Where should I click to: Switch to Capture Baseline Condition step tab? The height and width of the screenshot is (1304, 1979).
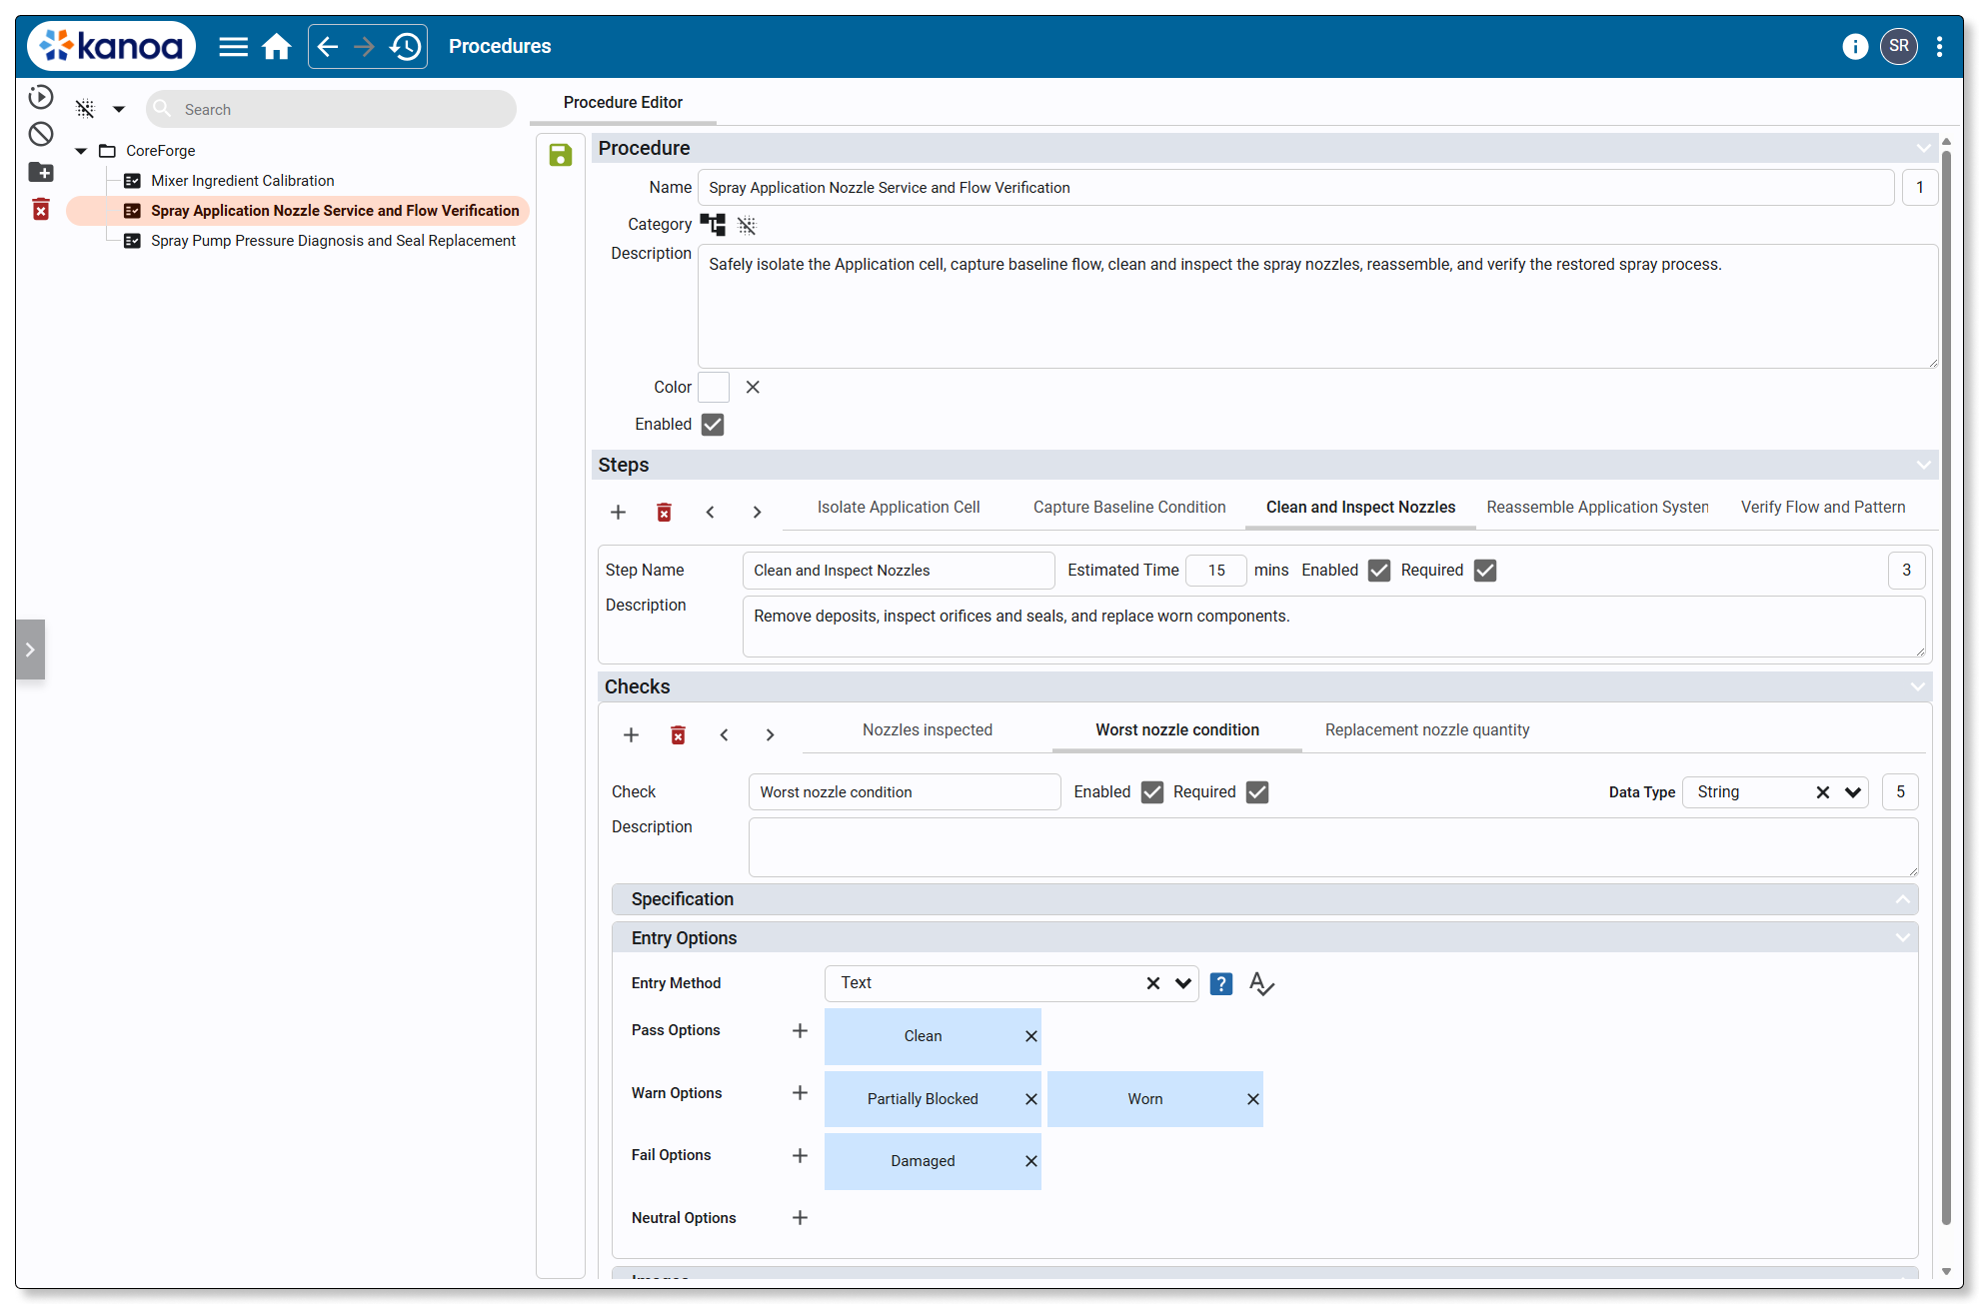click(x=1129, y=508)
